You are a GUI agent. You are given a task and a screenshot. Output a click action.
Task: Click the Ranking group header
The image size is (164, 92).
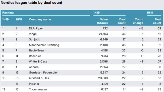(8, 13)
